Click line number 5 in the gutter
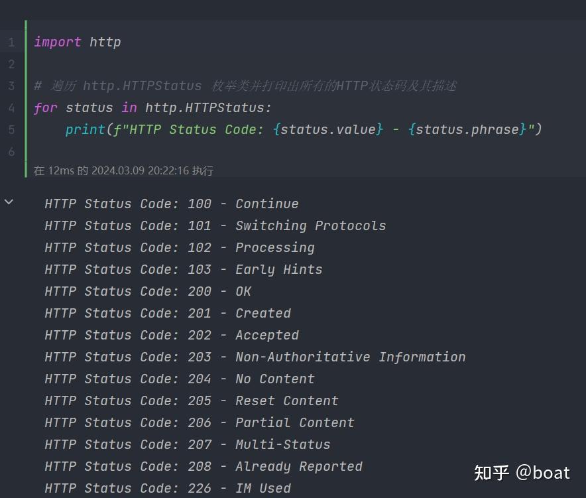The height and width of the screenshot is (498, 586). [11, 129]
